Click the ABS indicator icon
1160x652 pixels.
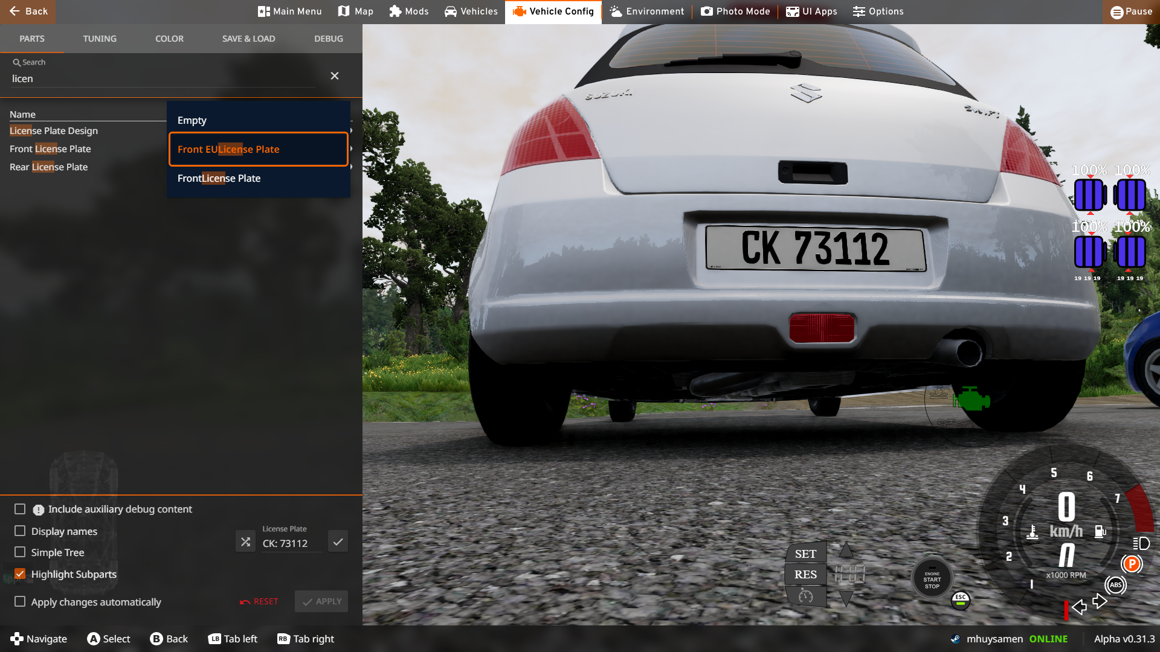(x=1115, y=584)
